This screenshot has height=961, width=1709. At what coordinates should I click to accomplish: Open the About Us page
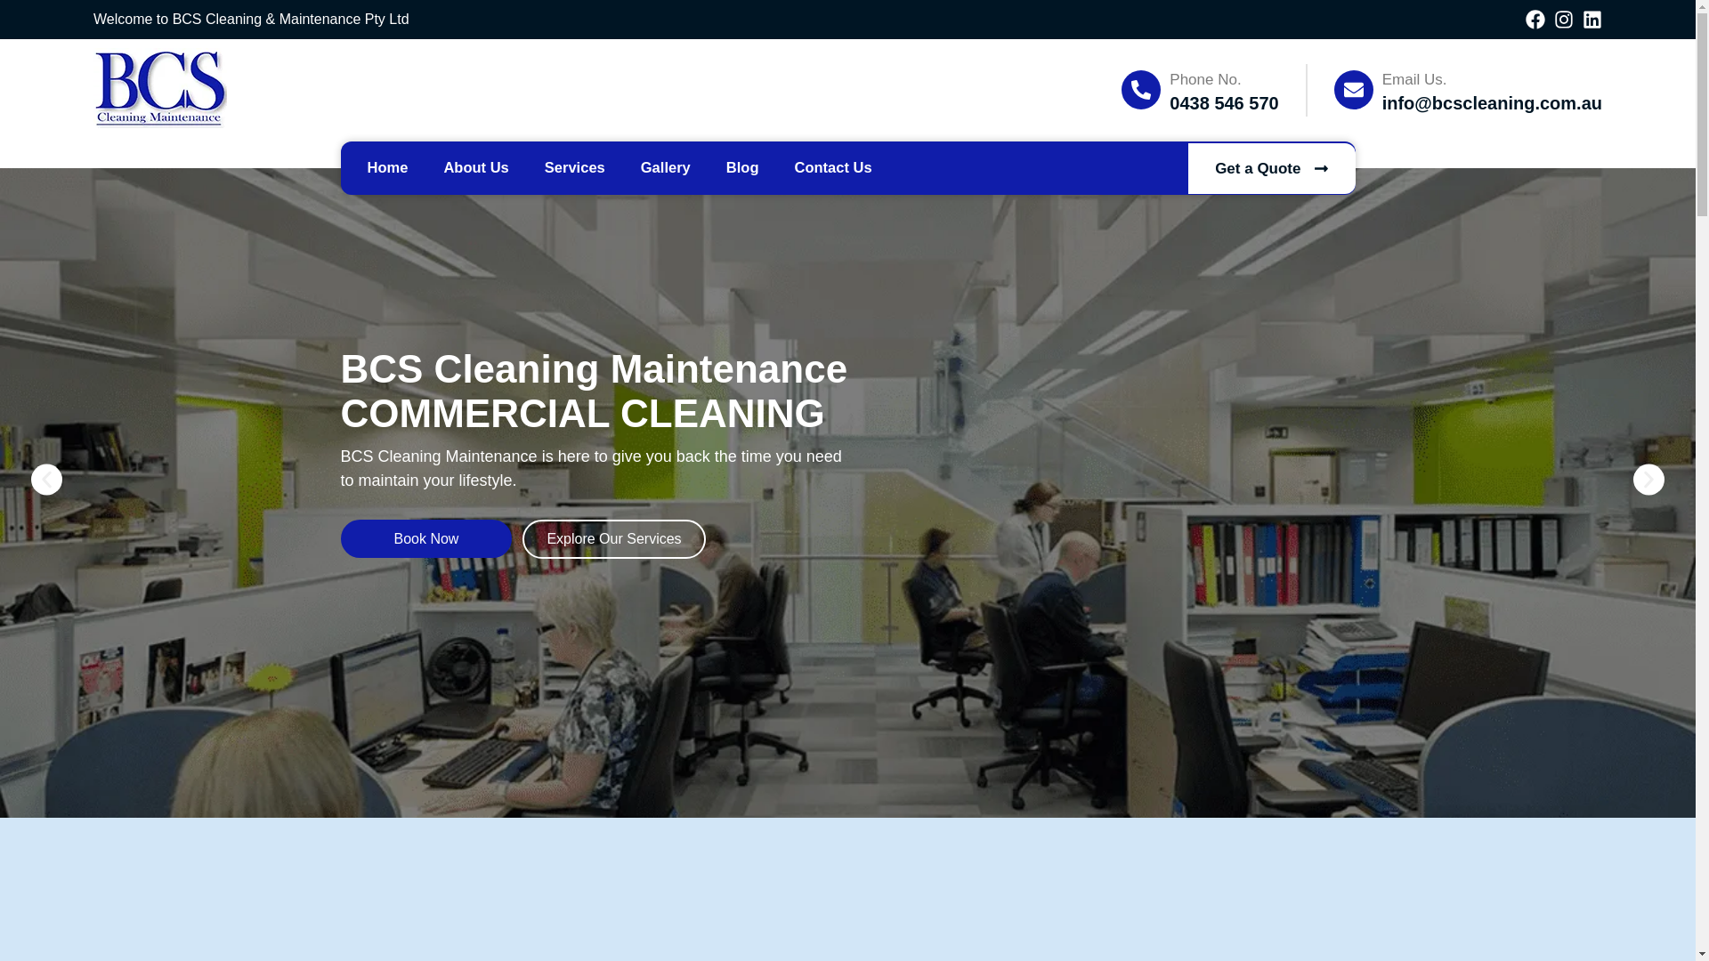[476, 168]
